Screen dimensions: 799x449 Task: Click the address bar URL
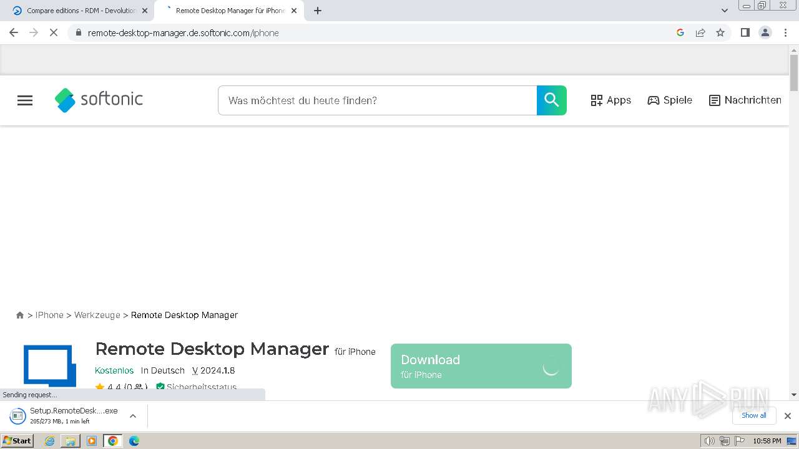tap(183, 33)
